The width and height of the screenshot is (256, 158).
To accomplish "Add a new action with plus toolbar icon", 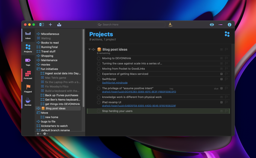I will (50, 25).
